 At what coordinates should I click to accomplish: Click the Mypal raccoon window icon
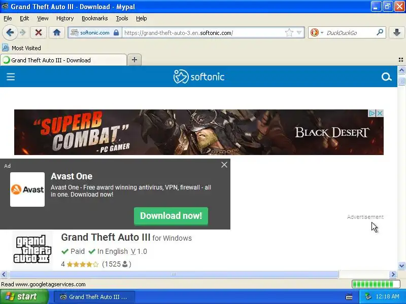[5, 6]
